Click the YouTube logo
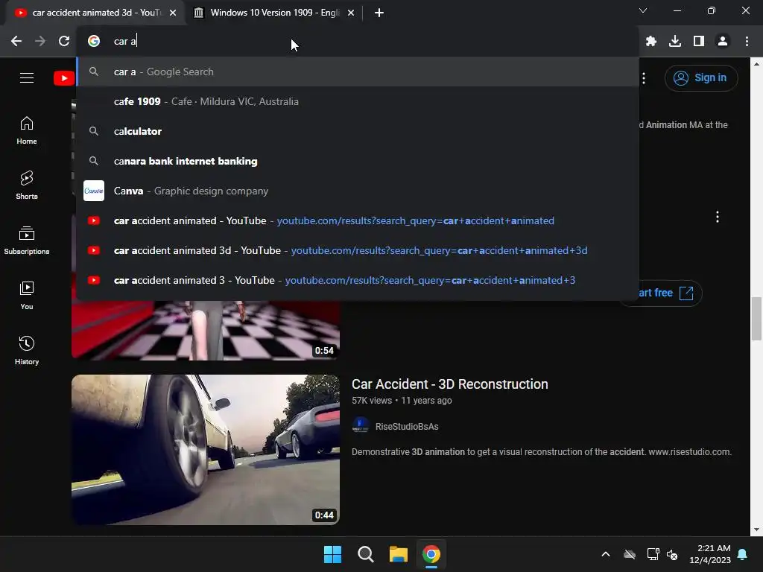Screen dimensions: 763x572 pos(64,77)
